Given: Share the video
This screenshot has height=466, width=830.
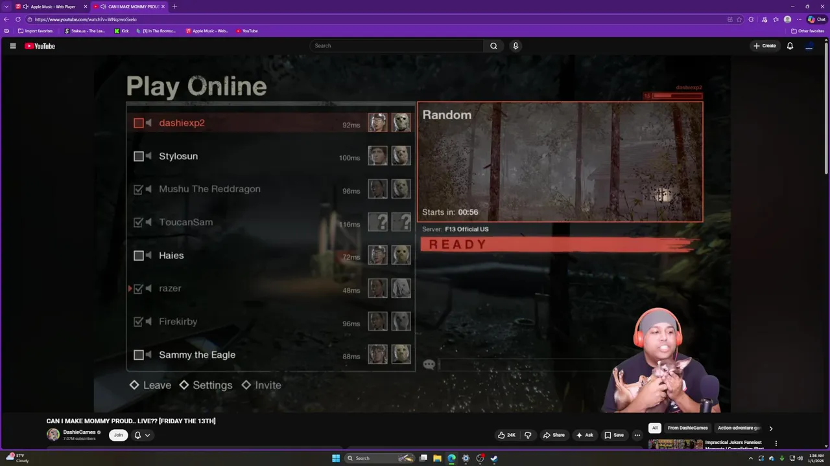Looking at the screenshot, I should point(554,435).
